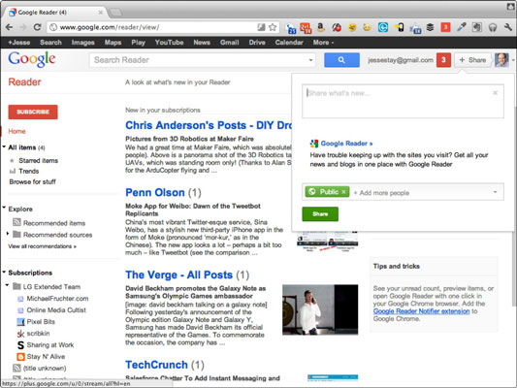517x388 pixels.
Task: Open Starred items in sidebar
Action: pyautogui.click(x=38, y=161)
